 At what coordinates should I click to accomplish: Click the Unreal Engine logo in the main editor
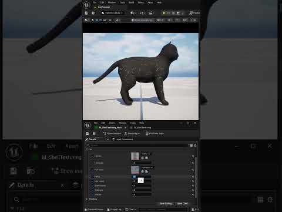(x=86, y=5)
